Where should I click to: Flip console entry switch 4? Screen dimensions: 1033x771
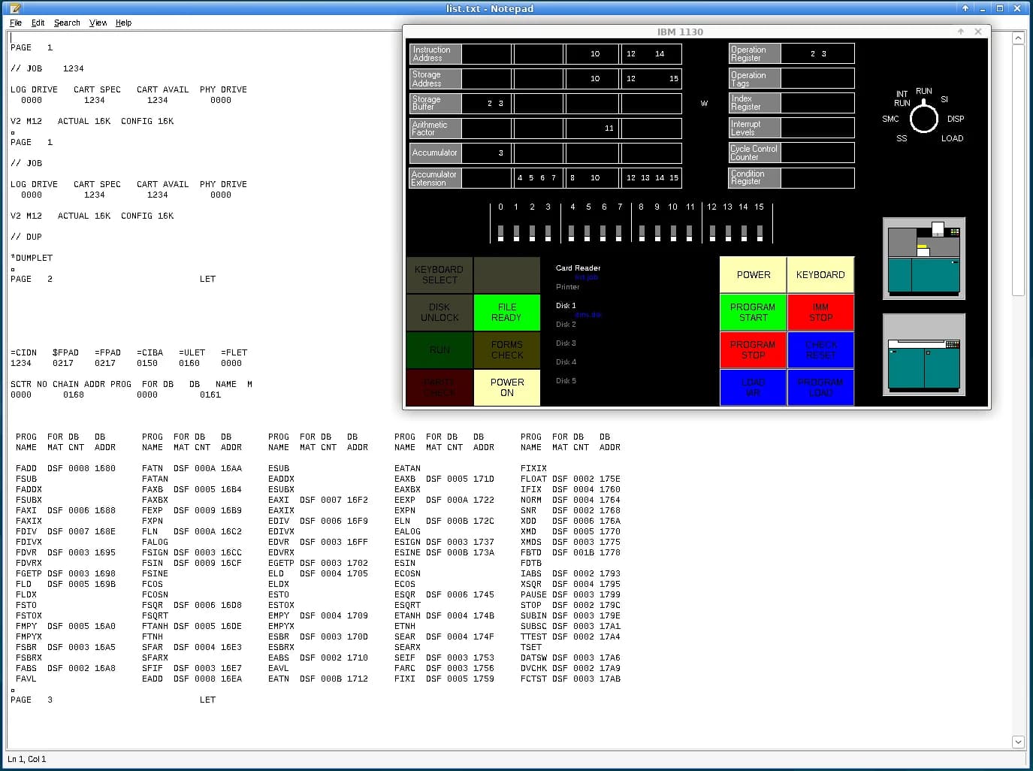pyautogui.click(x=572, y=233)
